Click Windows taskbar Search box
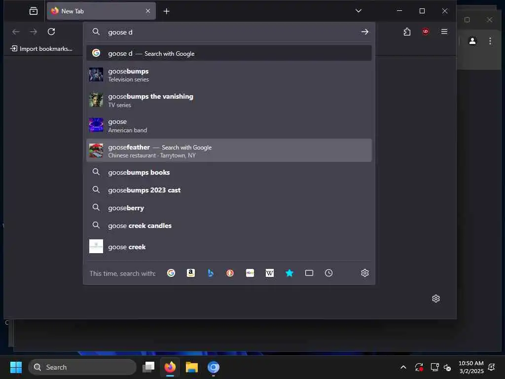This screenshot has height=379, width=505. (x=82, y=367)
